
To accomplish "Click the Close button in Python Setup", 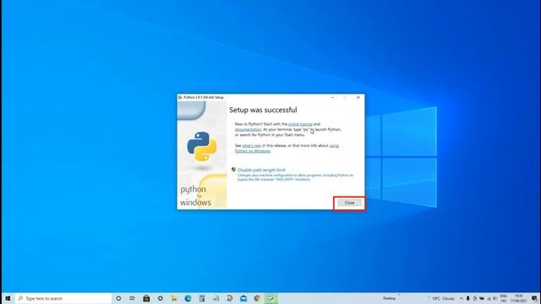I will point(349,203).
